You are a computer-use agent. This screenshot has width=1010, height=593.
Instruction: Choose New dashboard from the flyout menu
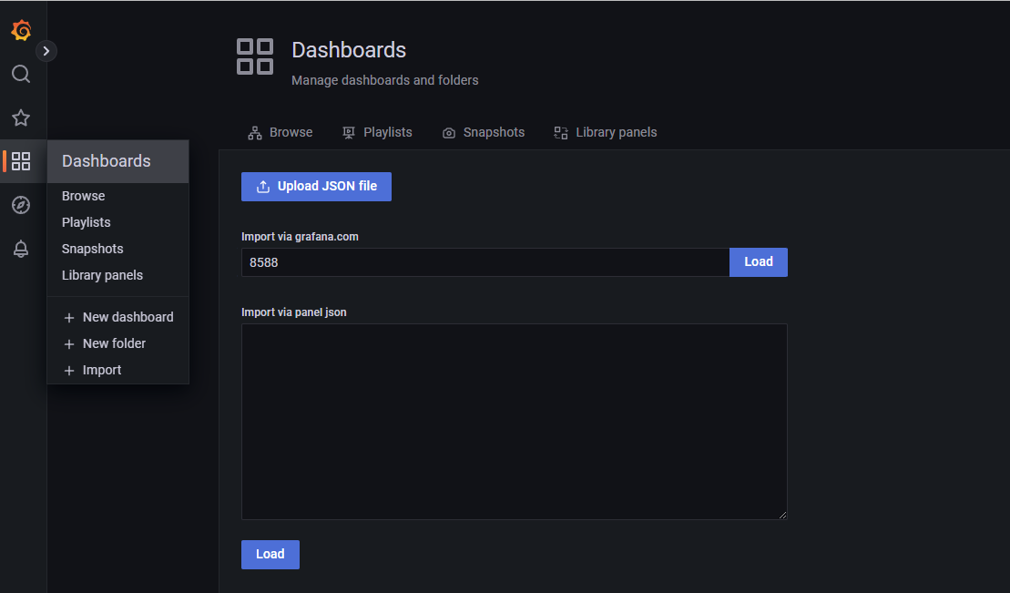(118, 317)
